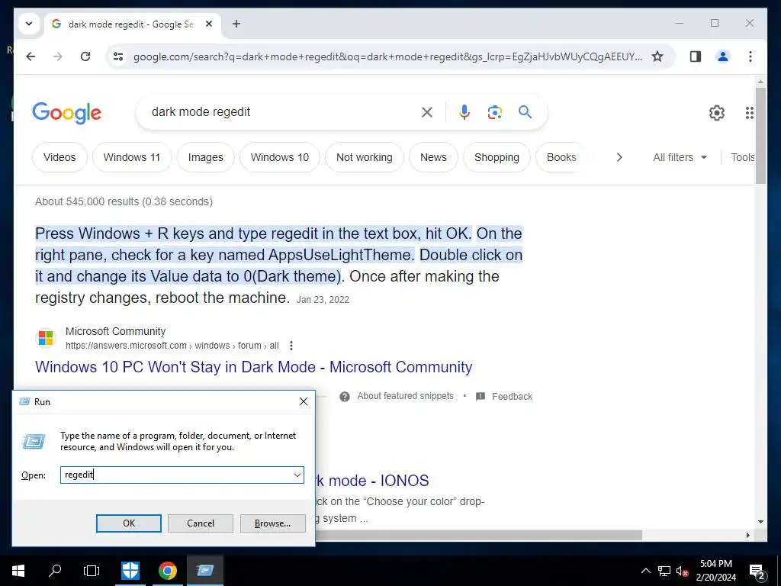The image size is (781, 586).
Task: Click OK in the Run dialog
Action: point(128,523)
